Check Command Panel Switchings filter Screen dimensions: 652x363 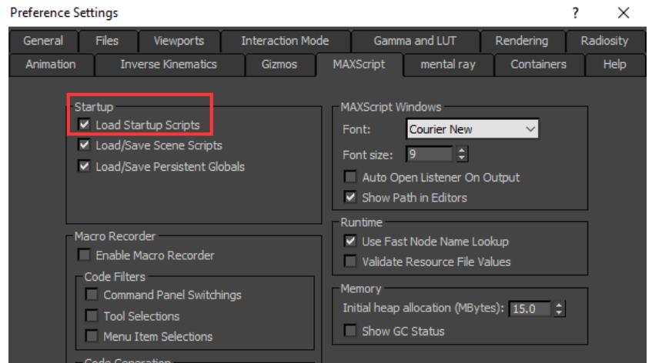(x=92, y=295)
